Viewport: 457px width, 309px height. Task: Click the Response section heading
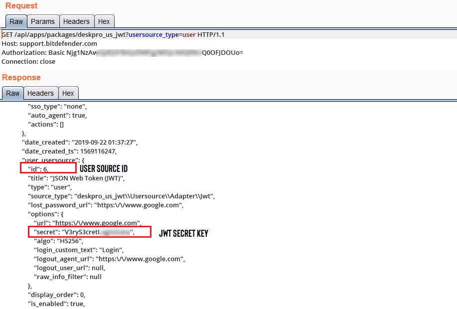(x=21, y=77)
